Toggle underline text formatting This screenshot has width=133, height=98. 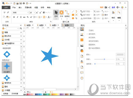coord(21,17)
